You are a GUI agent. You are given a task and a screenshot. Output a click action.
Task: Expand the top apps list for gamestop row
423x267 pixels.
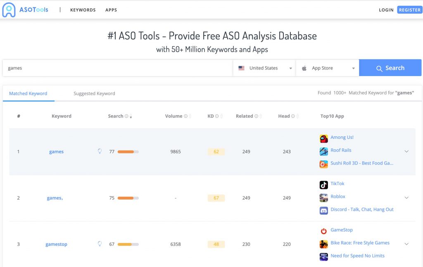[x=406, y=244]
